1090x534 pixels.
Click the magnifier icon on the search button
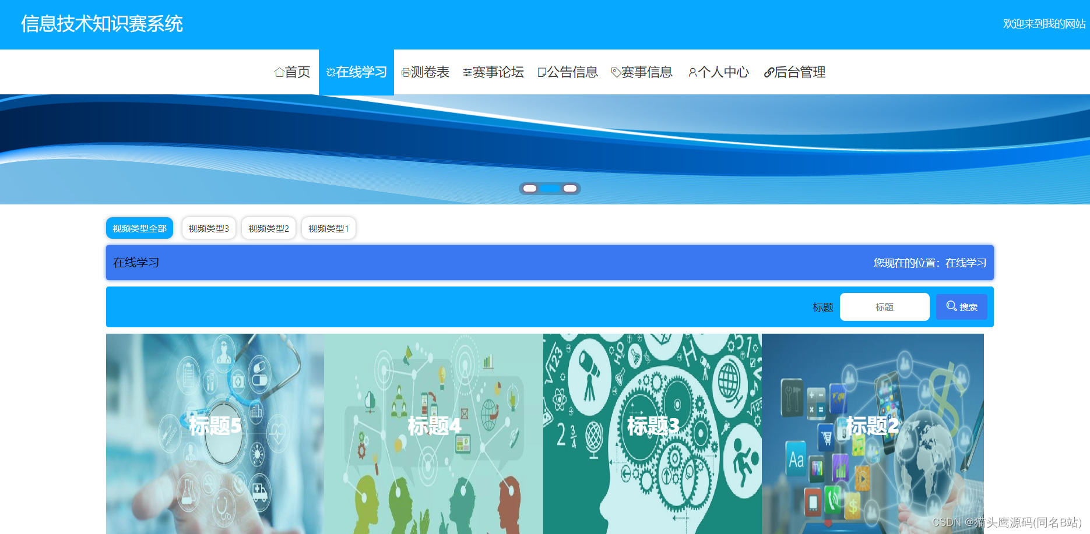[x=951, y=306]
